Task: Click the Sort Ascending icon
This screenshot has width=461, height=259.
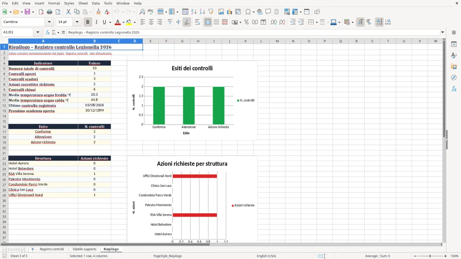Action: [194, 12]
